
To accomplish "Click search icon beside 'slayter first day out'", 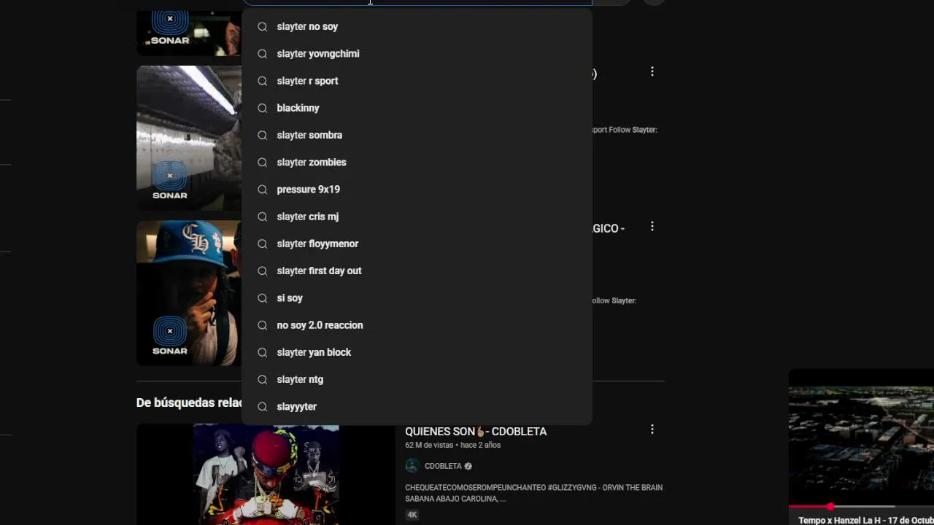I will point(263,271).
